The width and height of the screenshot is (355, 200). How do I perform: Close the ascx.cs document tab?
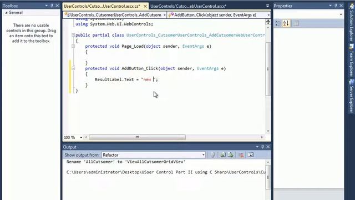145,6
